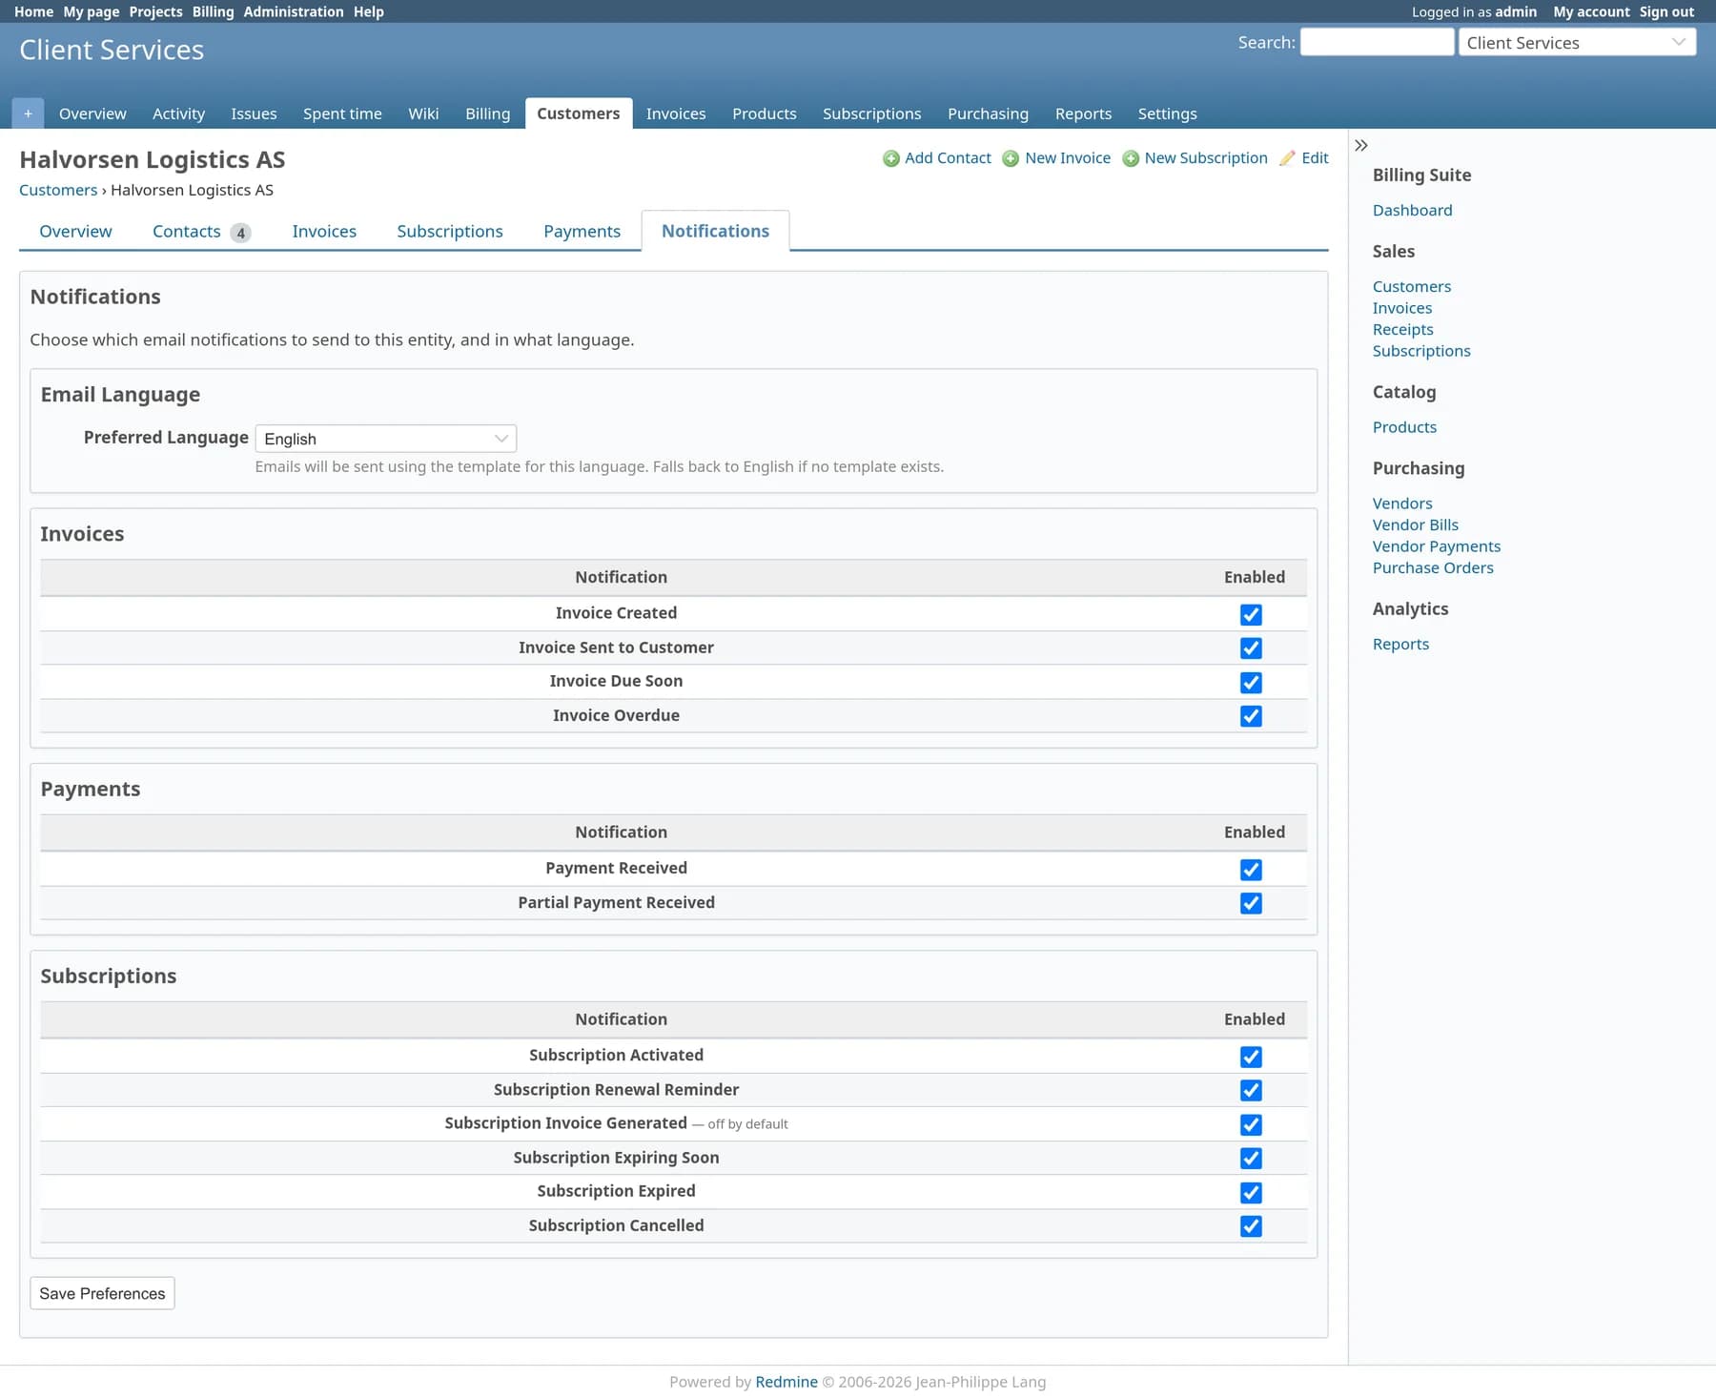Select the project Customers tab
The height and width of the screenshot is (1398, 1716).
pos(578,113)
